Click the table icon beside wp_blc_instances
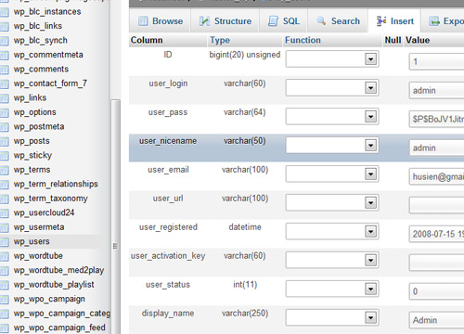The width and height of the screenshot is (464, 334). tap(4, 12)
